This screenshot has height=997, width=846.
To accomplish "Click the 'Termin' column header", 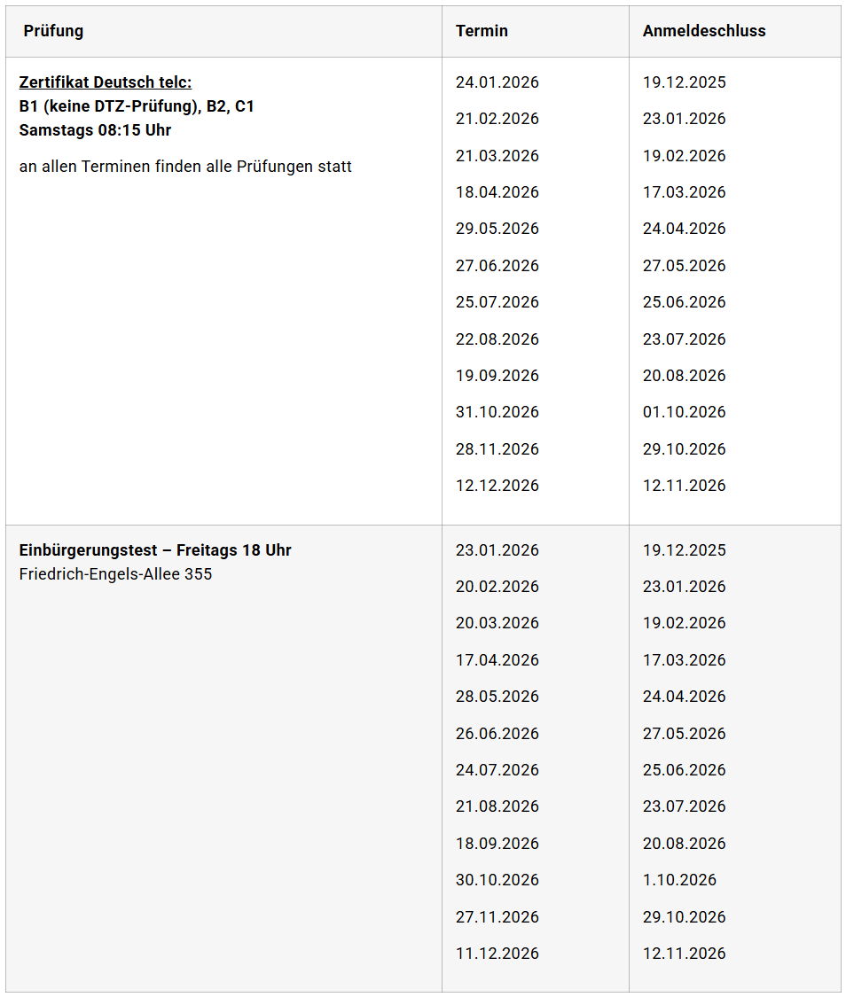I will (482, 31).
